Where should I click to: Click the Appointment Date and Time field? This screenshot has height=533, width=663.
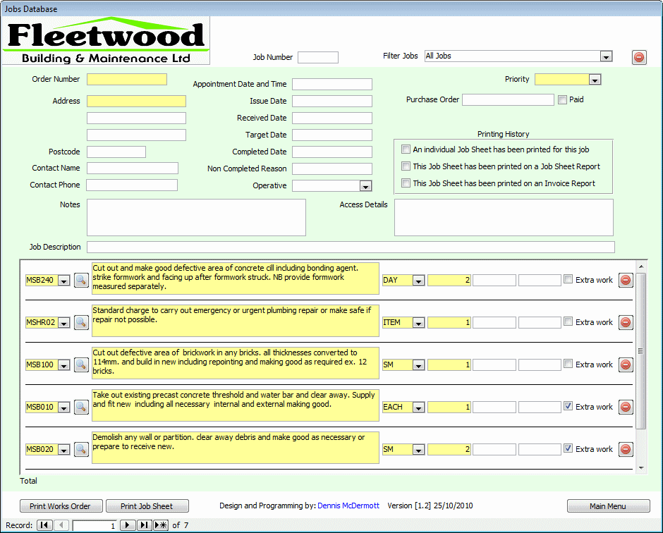point(332,84)
